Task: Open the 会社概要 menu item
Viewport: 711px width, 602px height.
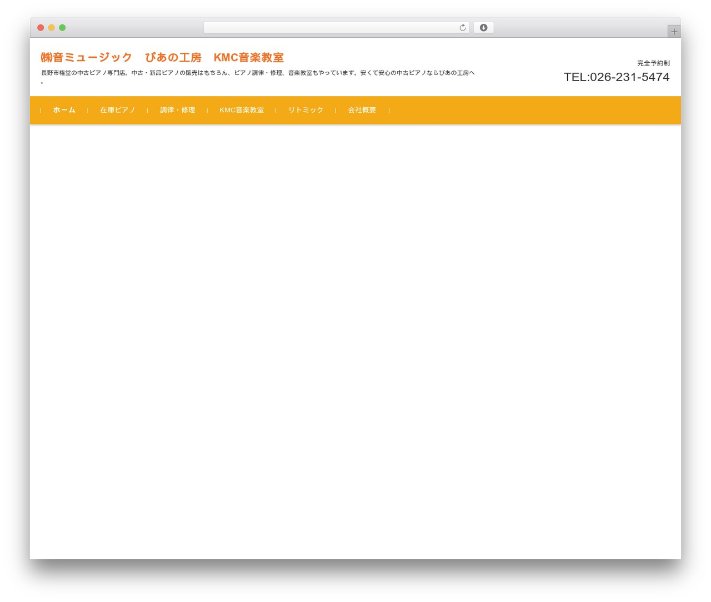Action: pyautogui.click(x=362, y=110)
